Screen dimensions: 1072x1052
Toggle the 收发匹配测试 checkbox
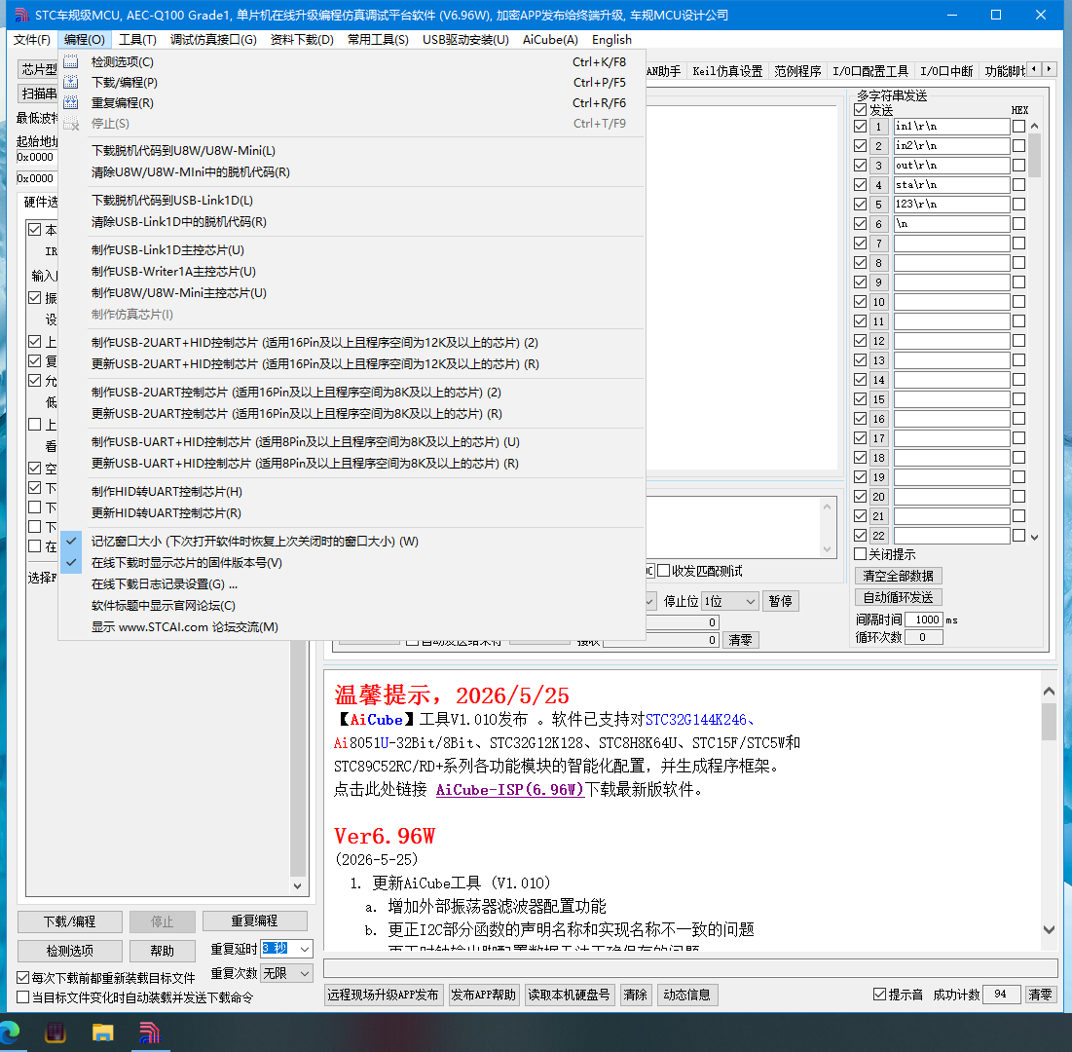(663, 571)
